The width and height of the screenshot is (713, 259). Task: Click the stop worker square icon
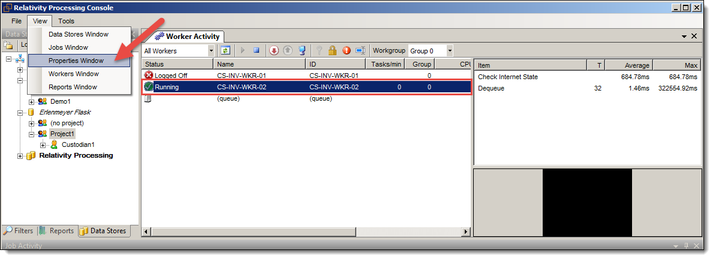(256, 50)
